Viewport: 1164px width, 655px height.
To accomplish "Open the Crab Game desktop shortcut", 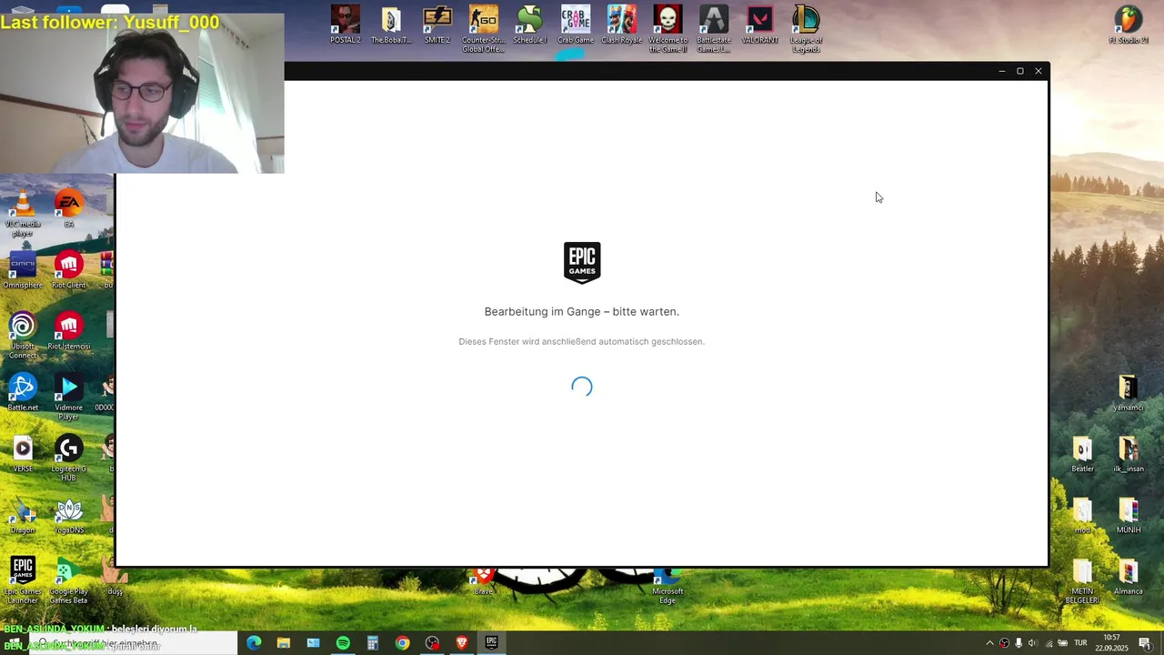I will pos(576,25).
